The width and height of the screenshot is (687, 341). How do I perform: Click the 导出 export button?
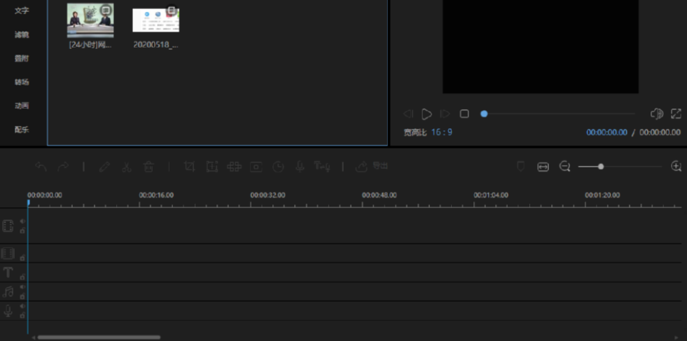click(x=372, y=166)
